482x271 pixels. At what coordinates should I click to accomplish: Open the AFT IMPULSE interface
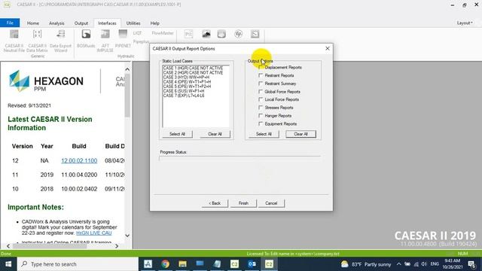(105, 41)
